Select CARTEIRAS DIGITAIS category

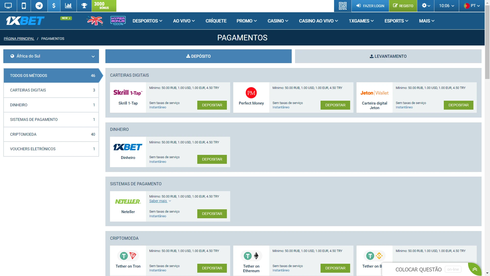(x=51, y=90)
